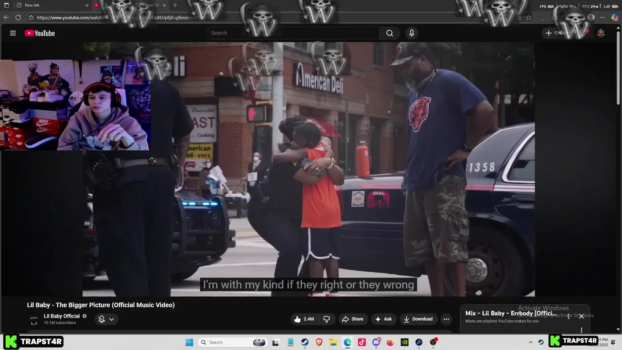Open more actions three-dot menu
The height and width of the screenshot is (350, 622).
446,319
